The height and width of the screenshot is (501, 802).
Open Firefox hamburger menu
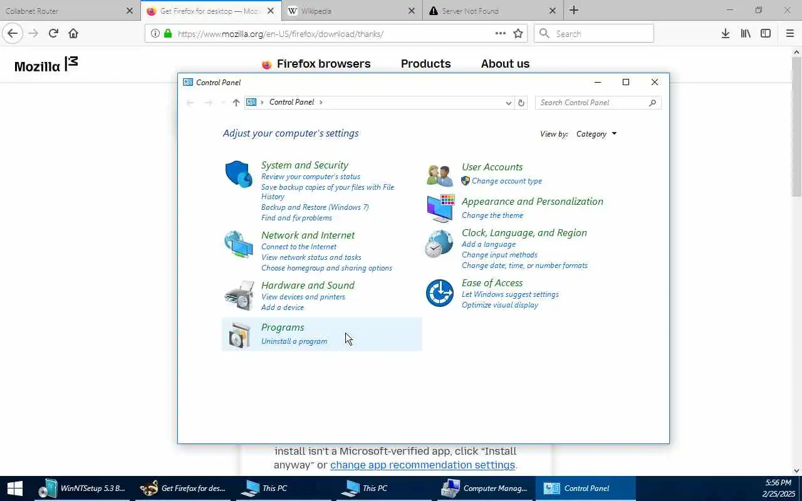[x=789, y=33]
